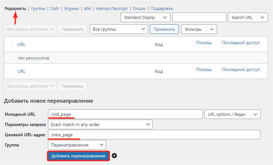Go to the 404 tab
This screenshot has width=273, height=165.
87,8
